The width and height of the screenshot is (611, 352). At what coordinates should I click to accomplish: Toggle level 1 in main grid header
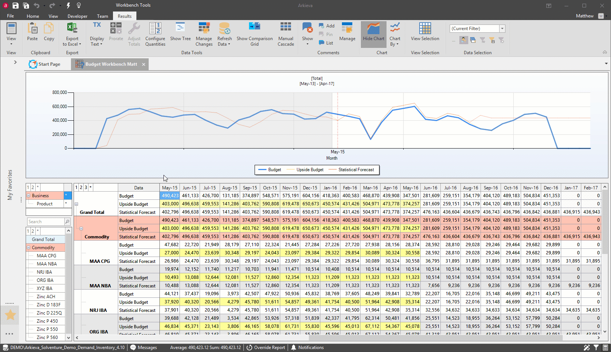[x=77, y=188]
